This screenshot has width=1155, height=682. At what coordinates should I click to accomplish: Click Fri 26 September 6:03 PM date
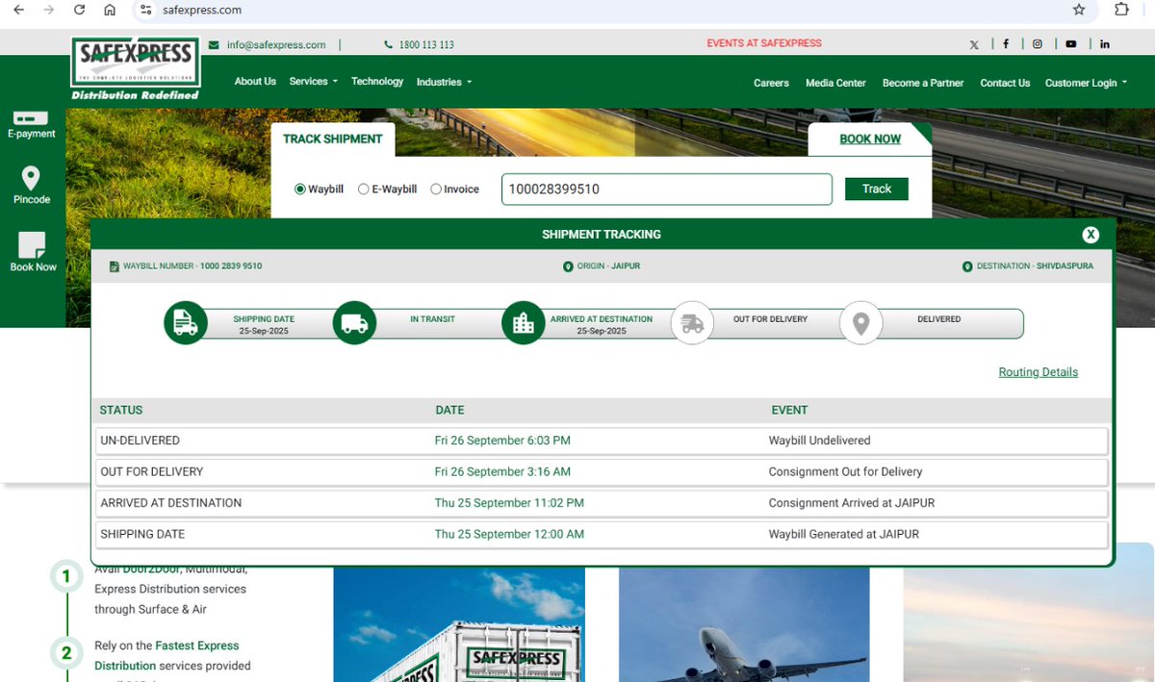502,441
